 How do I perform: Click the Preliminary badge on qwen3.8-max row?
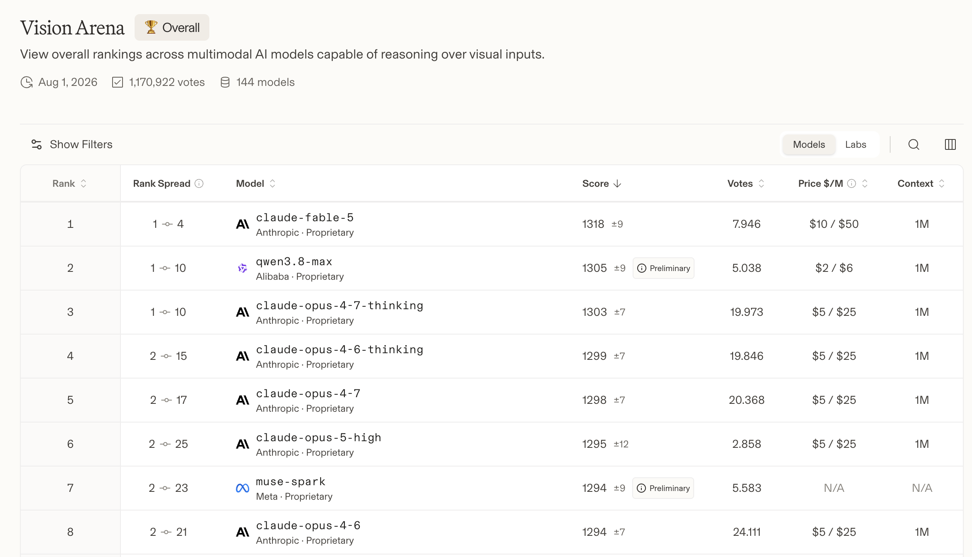pos(664,268)
